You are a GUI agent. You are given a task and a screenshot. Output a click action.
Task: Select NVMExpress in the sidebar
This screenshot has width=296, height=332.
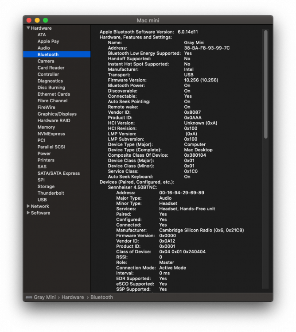(51, 134)
